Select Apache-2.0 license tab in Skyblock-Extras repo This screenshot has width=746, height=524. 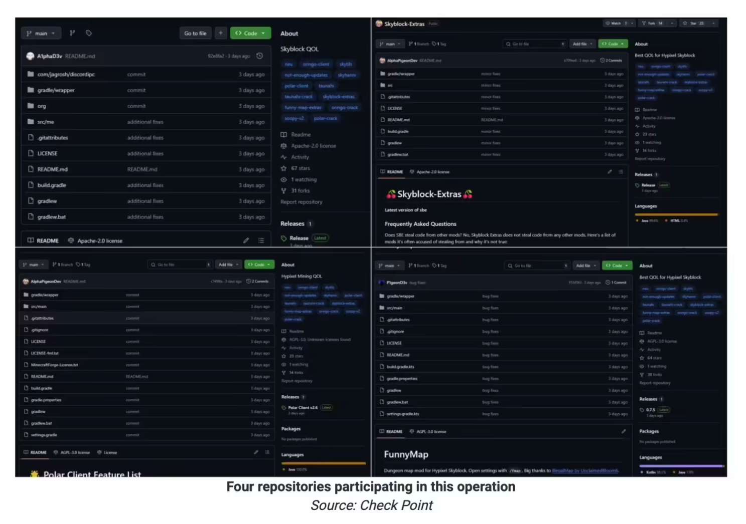[x=429, y=172]
